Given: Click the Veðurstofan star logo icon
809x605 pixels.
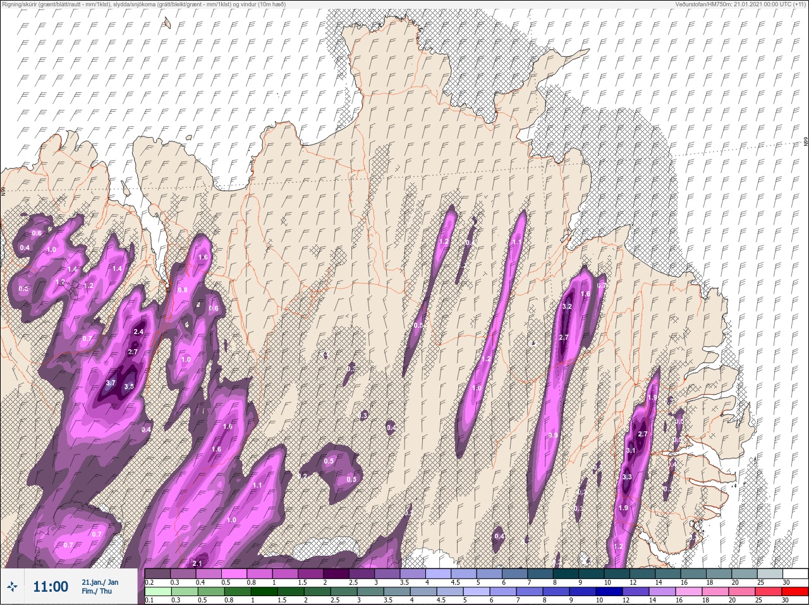Looking at the screenshot, I should [12, 587].
